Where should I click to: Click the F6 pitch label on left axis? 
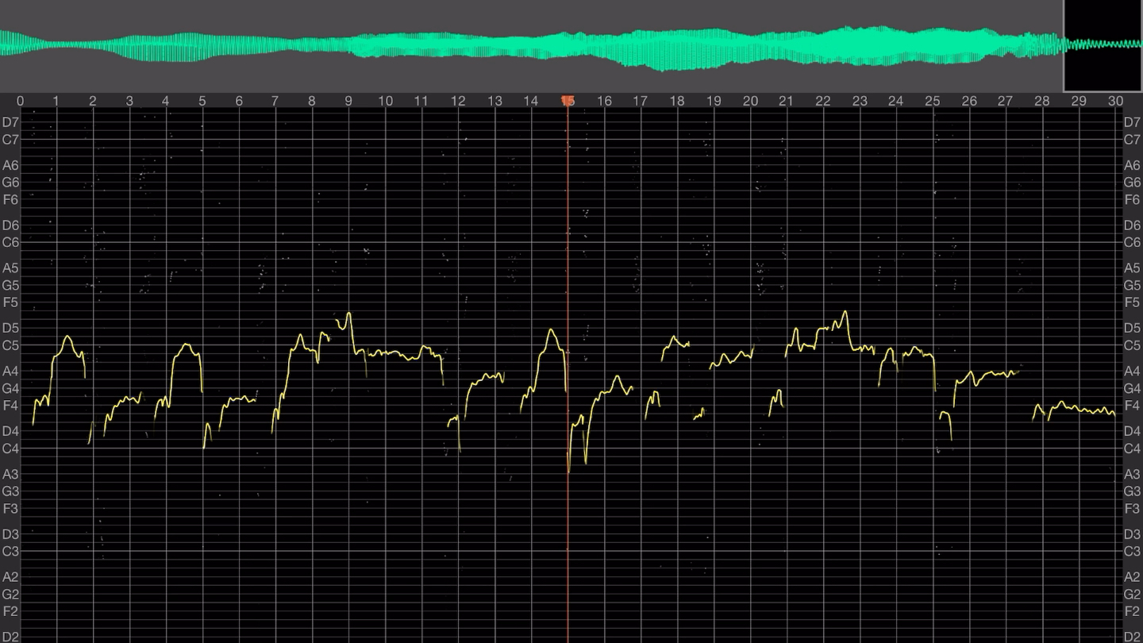point(10,199)
